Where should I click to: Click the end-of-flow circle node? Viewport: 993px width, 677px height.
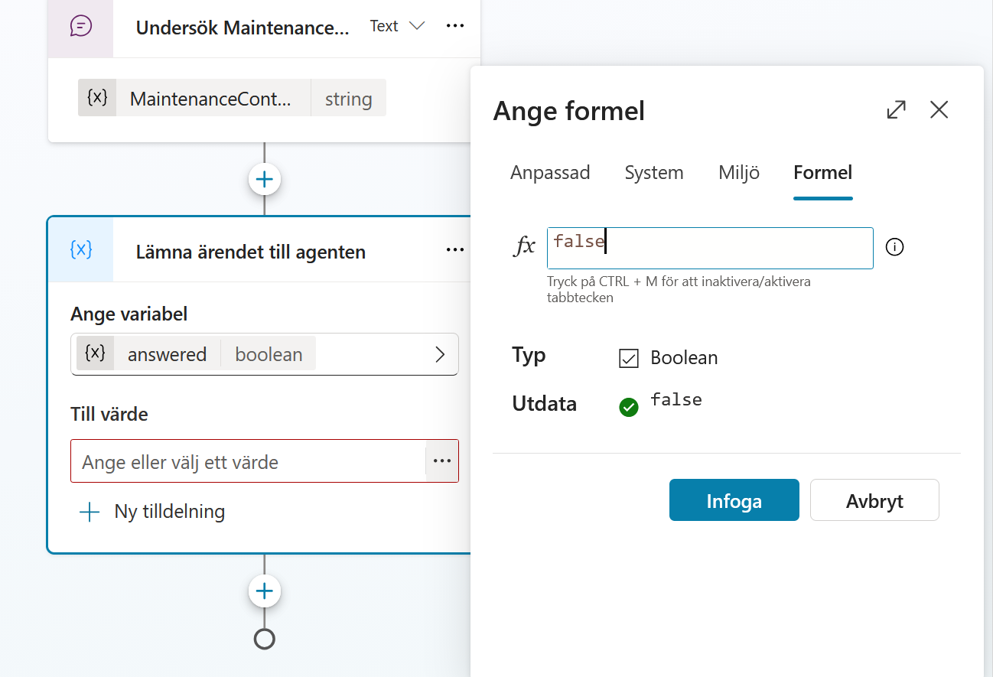[x=265, y=639]
